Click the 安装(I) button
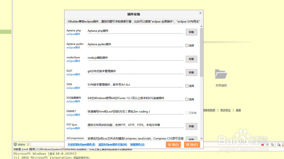Screen dimensions: 284x159 173,145
